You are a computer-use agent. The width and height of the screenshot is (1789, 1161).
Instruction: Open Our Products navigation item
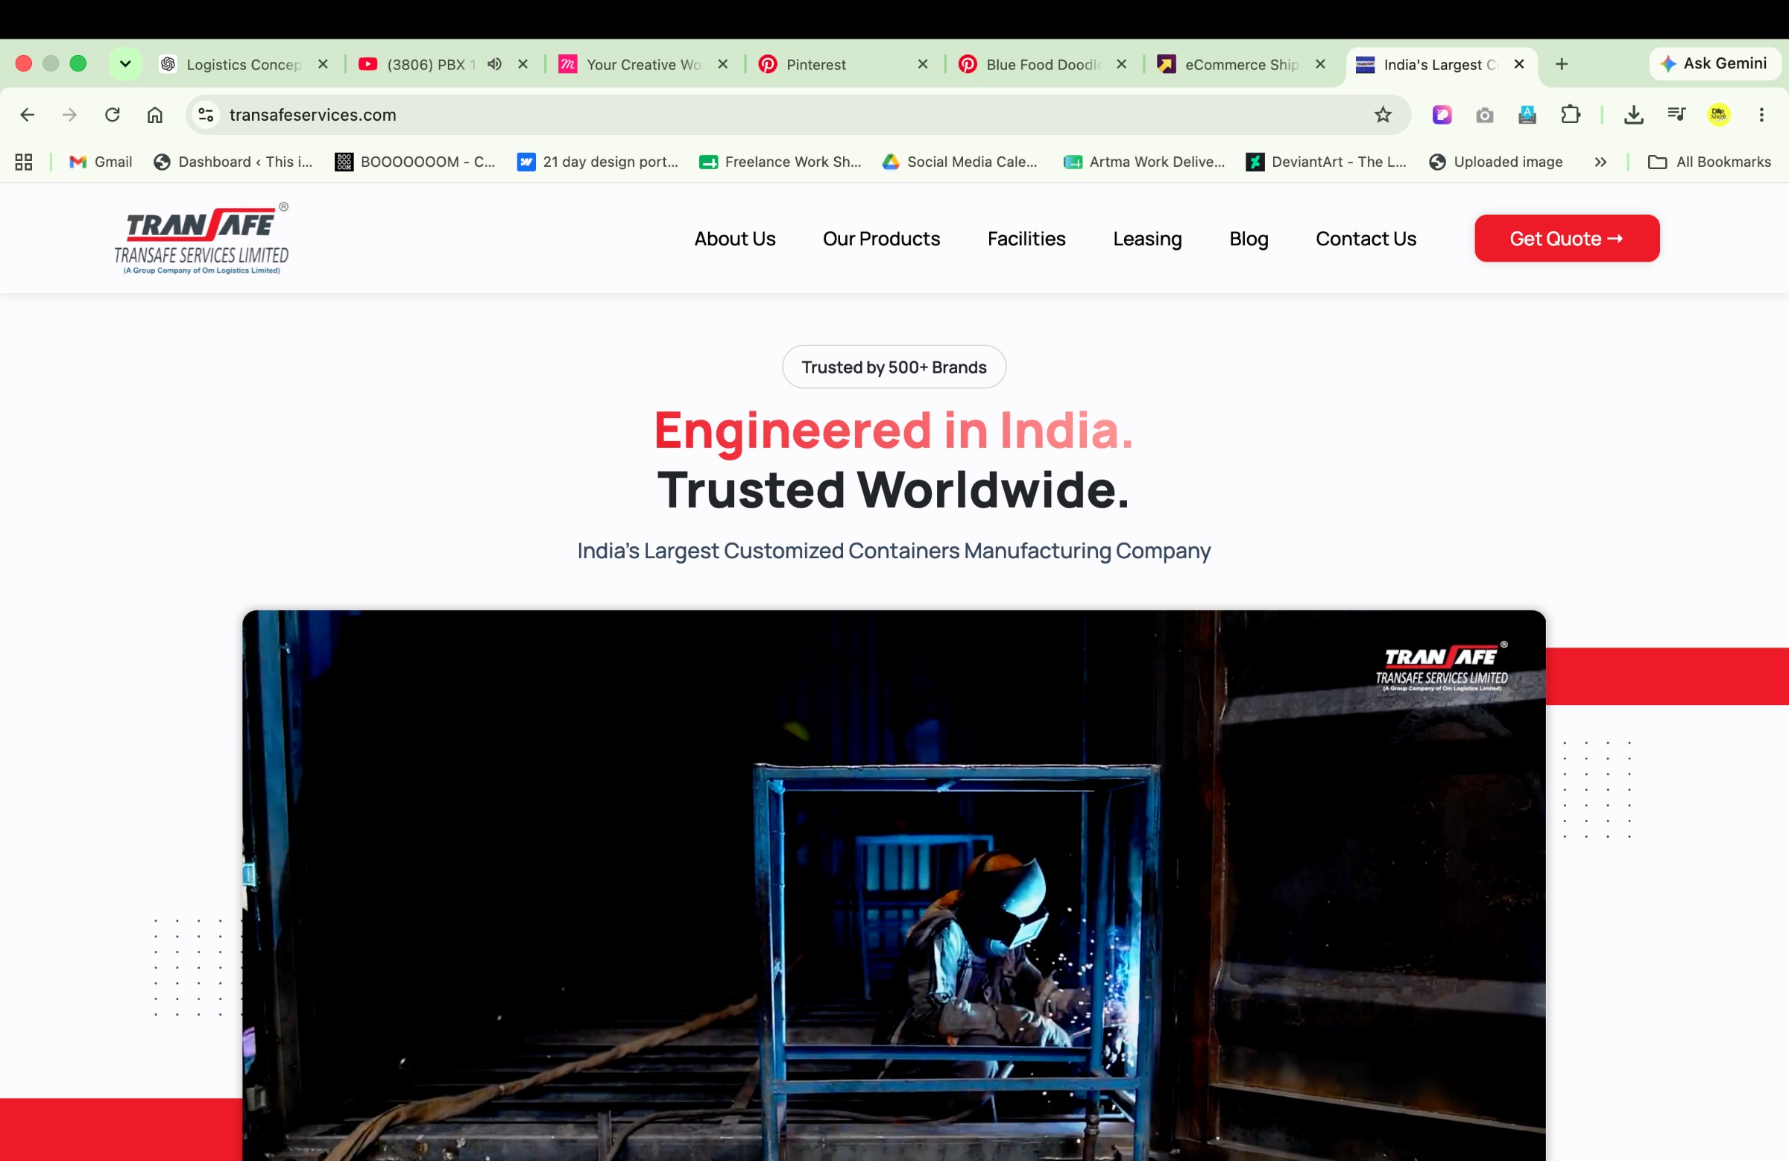pos(881,239)
